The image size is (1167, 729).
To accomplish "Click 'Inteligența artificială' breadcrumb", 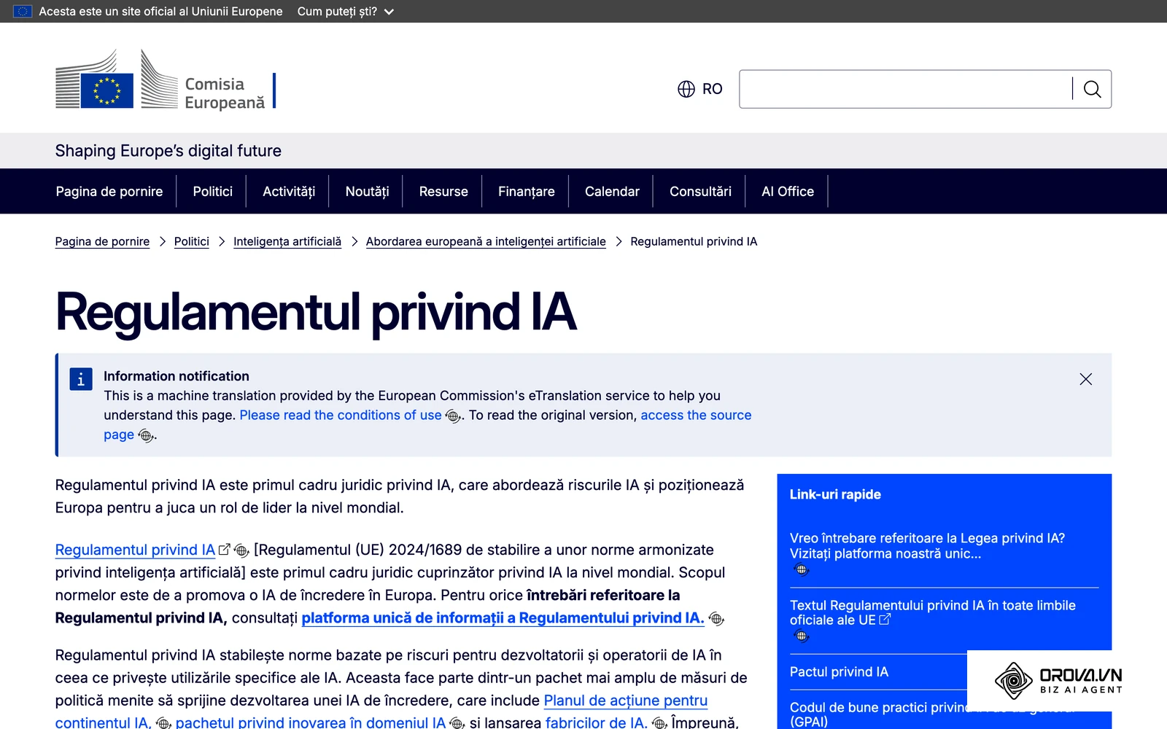I will point(287,241).
